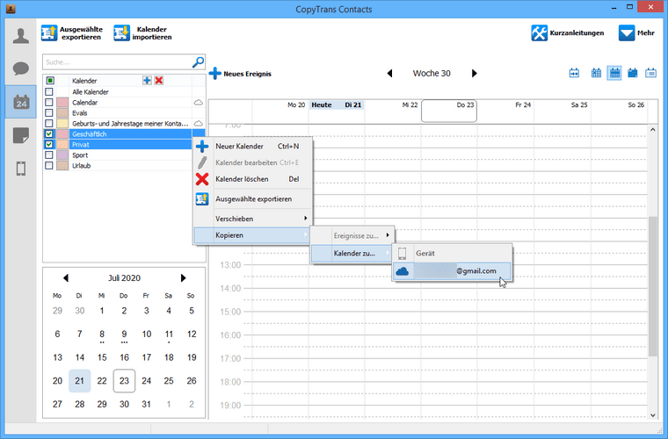Choose Ausgewählte exportieren in context menu
Viewport: 668px width, 439px height.
click(253, 199)
